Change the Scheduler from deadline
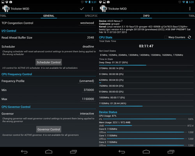The height and width of the screenshot is (156, 195). [x=88, y=46]
